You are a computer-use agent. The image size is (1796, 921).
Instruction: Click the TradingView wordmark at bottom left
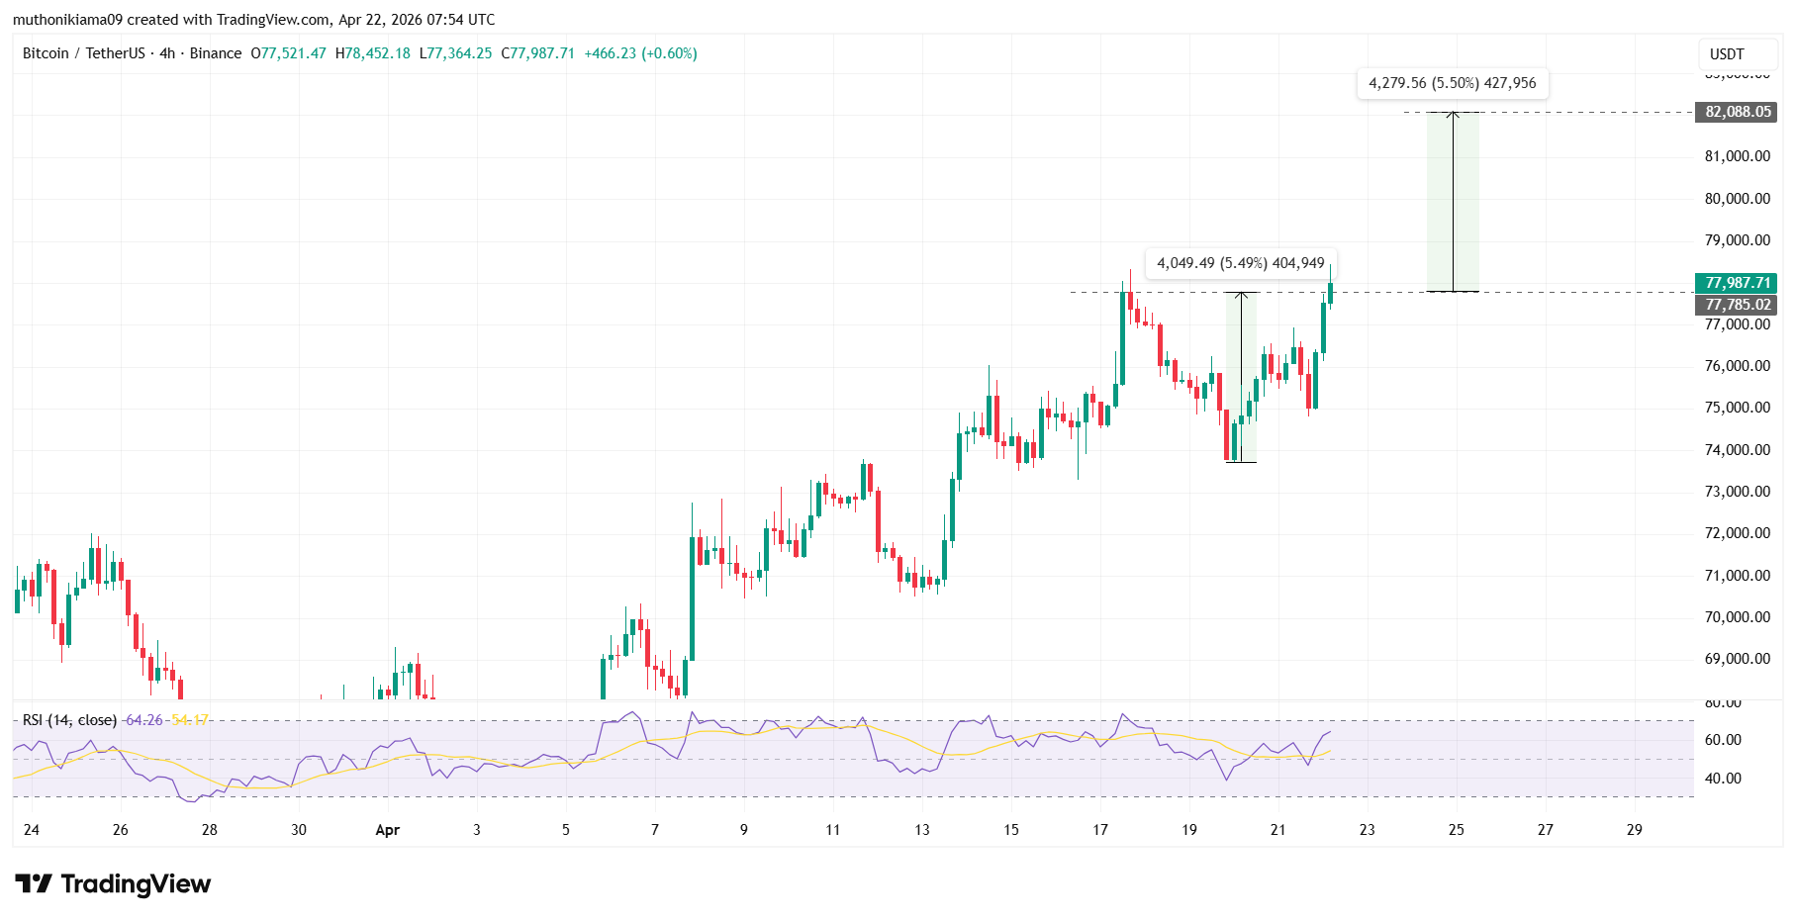click(x=137, y=883)
